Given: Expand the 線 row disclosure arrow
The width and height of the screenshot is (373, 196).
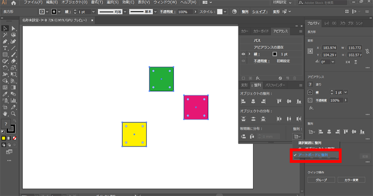Looking at the screenshot, I should pyautogui.click(x=249, y=54).
